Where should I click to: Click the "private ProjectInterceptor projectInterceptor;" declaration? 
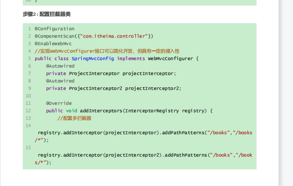[111, 73]
